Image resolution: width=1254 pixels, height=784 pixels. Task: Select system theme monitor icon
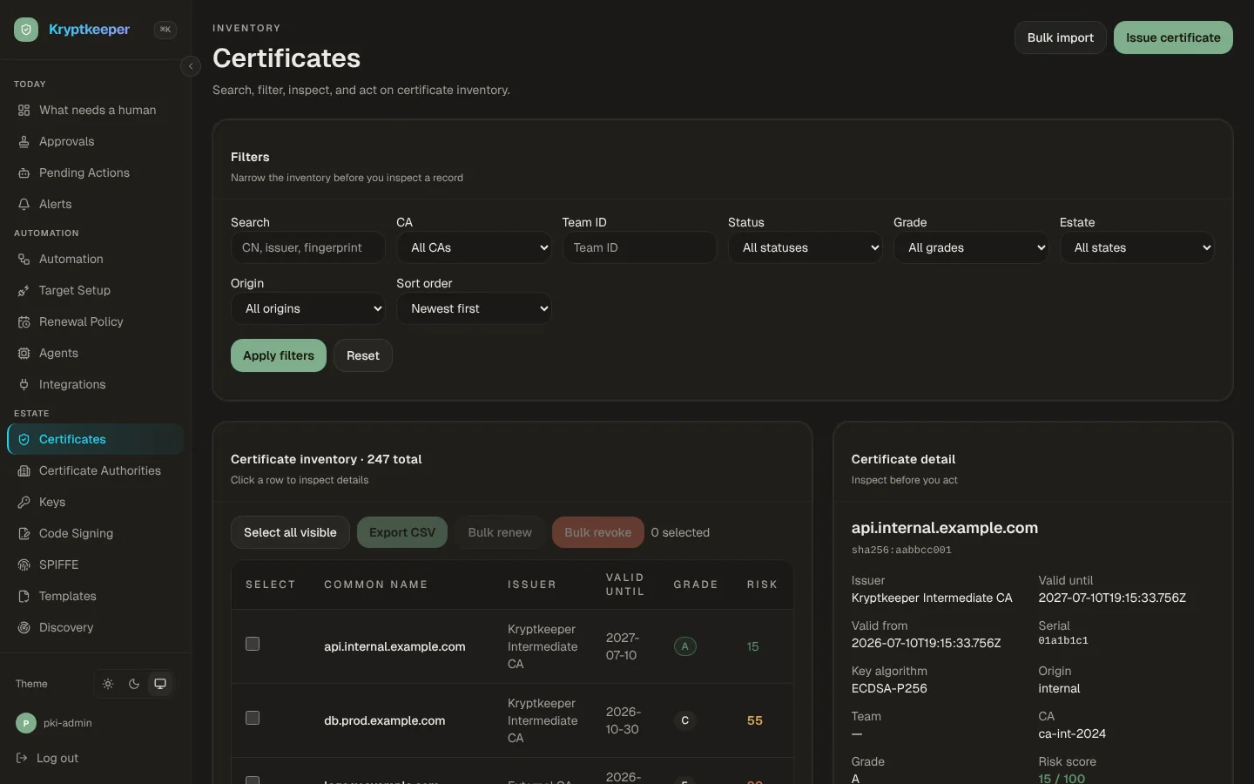pos(160,684)
